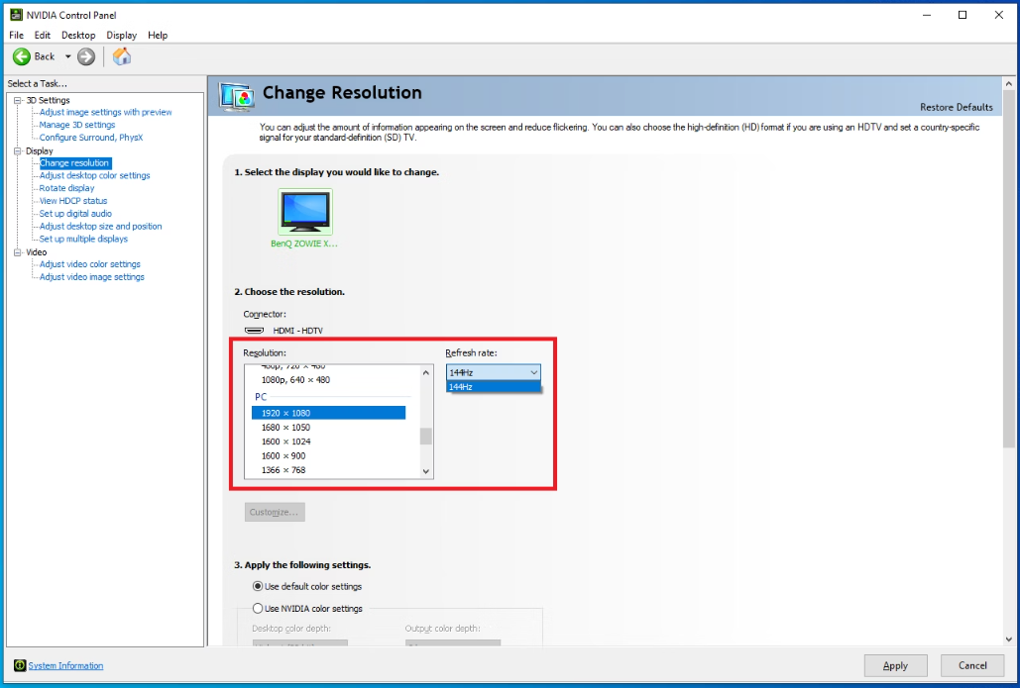Open the Display menu
The height and width of the screenshot is (688, 1020).
tap(122, 35)
